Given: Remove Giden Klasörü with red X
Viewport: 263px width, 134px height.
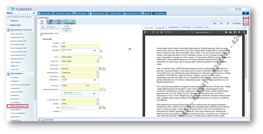Looking at the screenshot, I should [x=94, y=93].
